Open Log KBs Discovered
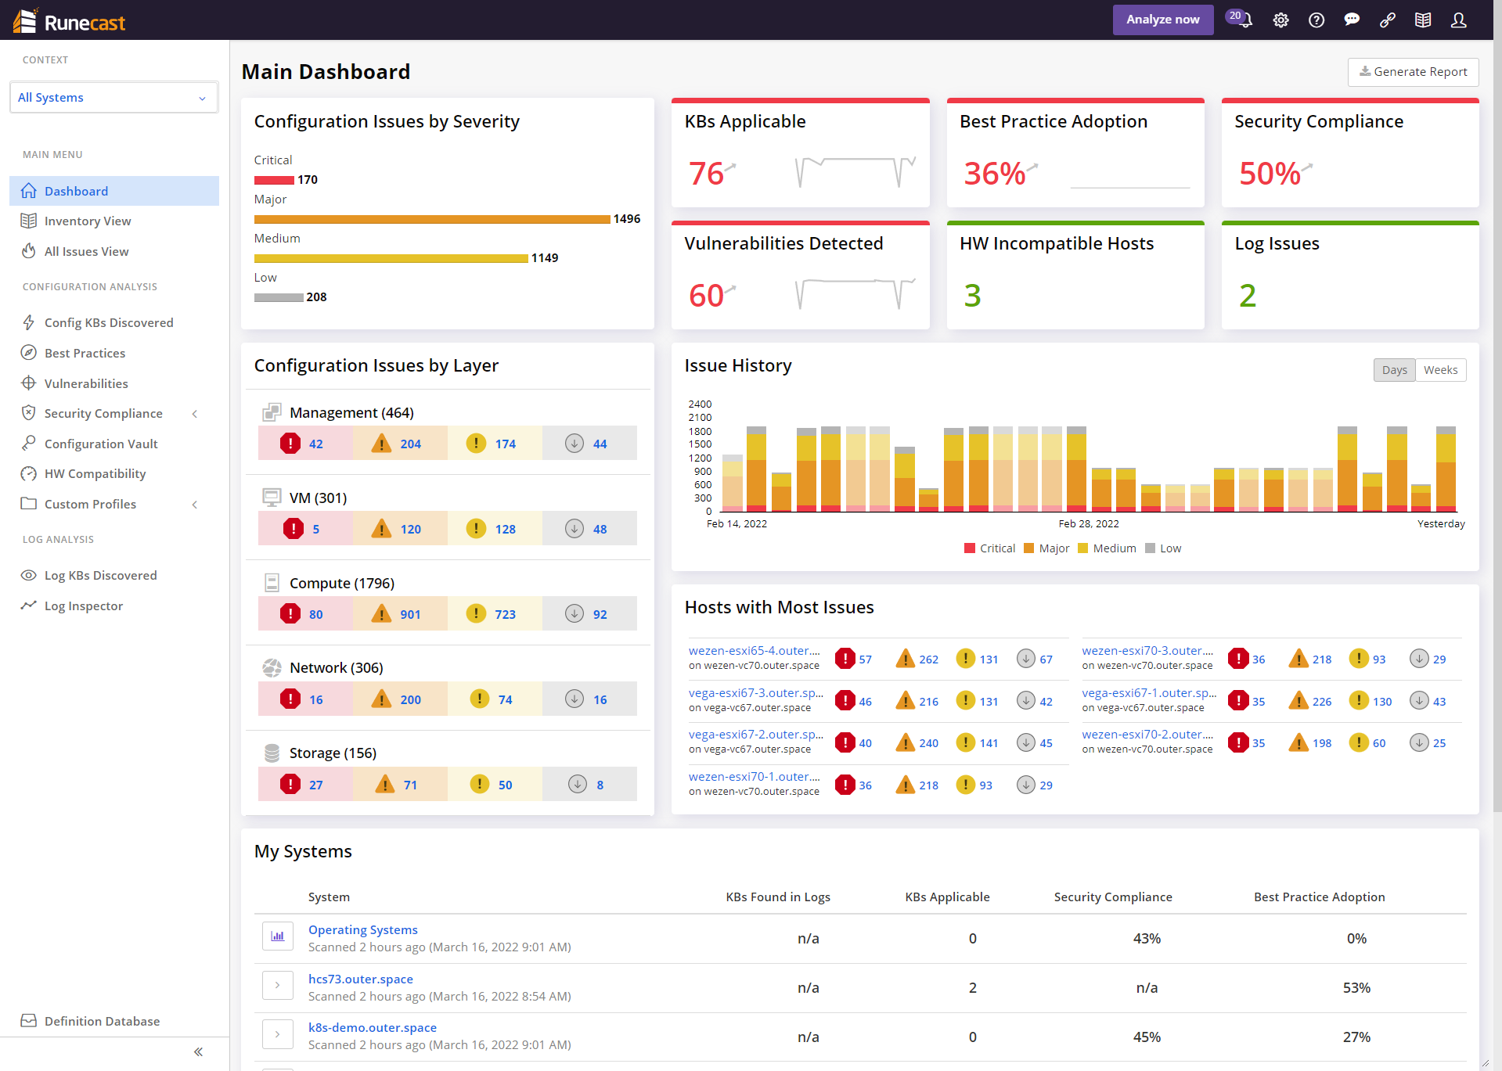The width and height of the screenshot is (1502, 1071). (100, 575)
